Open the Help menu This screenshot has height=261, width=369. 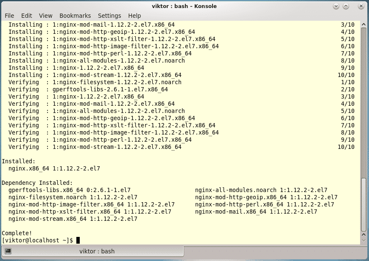click(134, 16)
